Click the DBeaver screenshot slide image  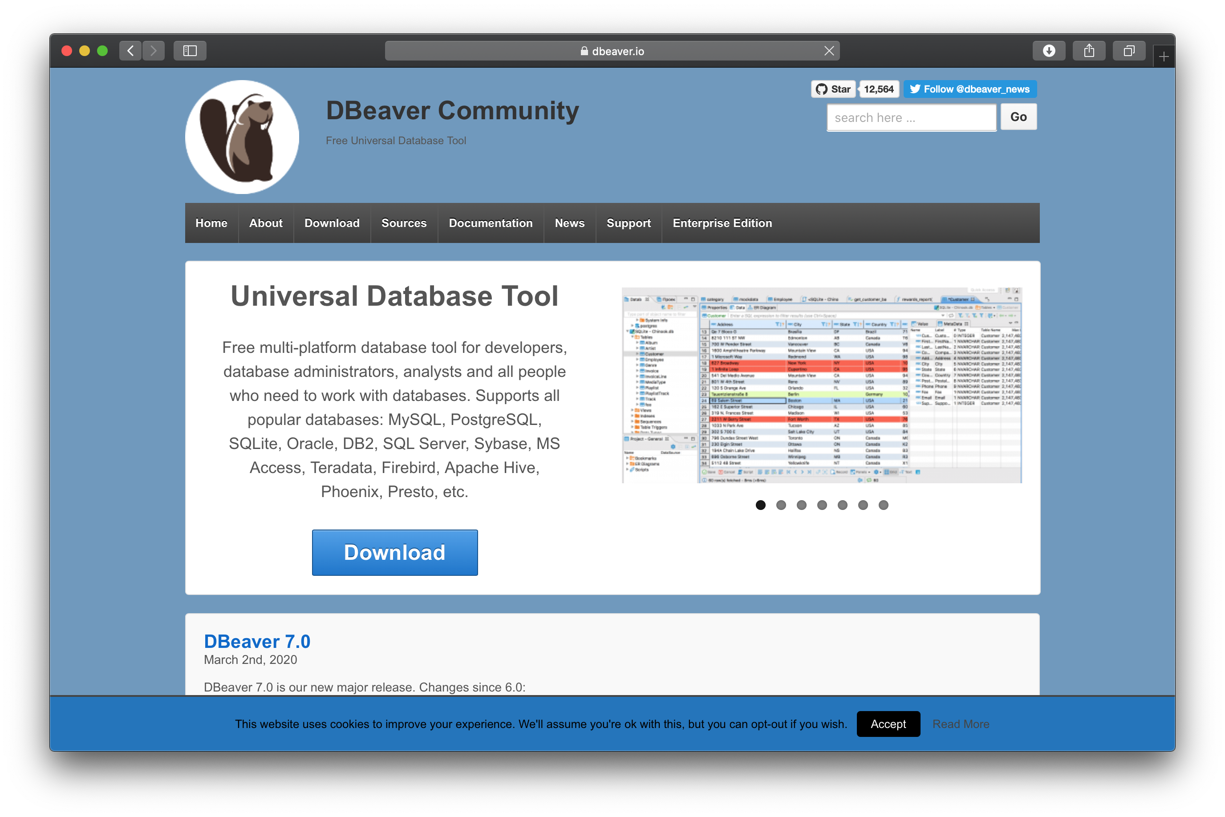coord(822,385)
